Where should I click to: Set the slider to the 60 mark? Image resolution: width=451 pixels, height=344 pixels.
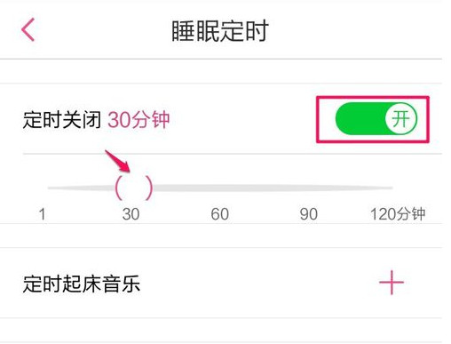(220, 188)
